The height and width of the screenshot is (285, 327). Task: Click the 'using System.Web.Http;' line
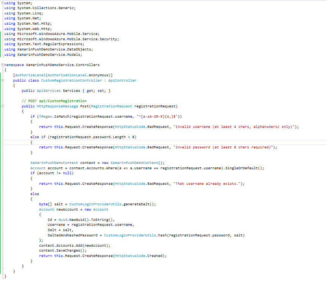coord(28,28)
